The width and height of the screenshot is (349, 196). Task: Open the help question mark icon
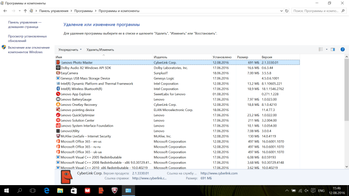coord(342,50)
